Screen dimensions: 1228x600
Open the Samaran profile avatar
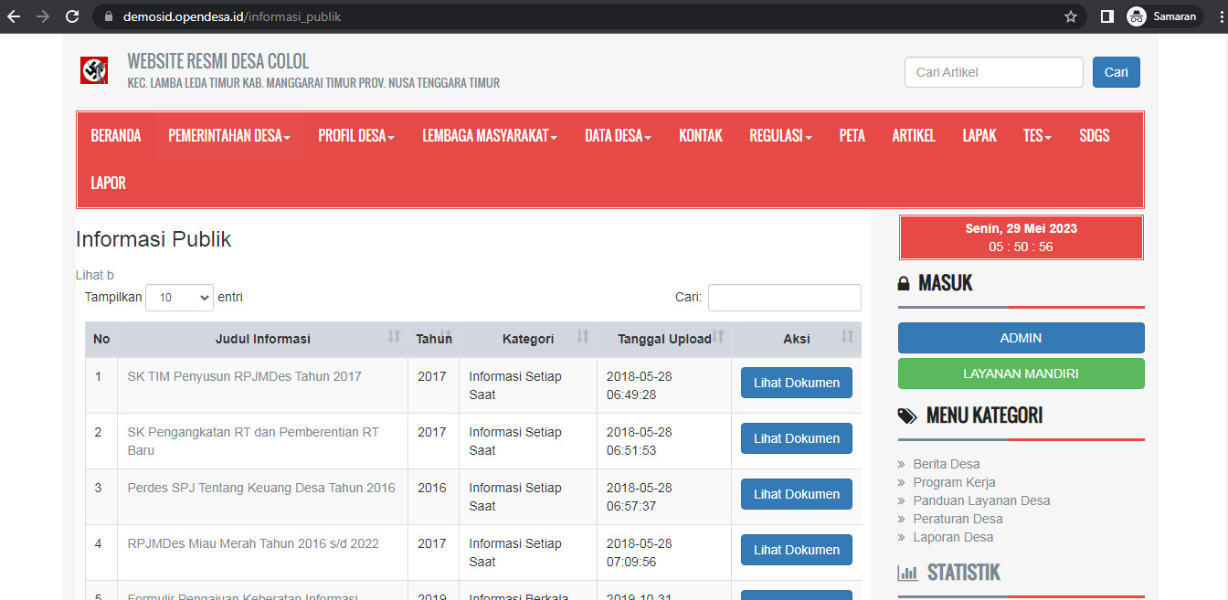click(x=1136, y=16)
